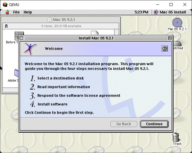This screenshot has height=153, width=192.
Task: Open the Help menu
Action: (28, 12)
